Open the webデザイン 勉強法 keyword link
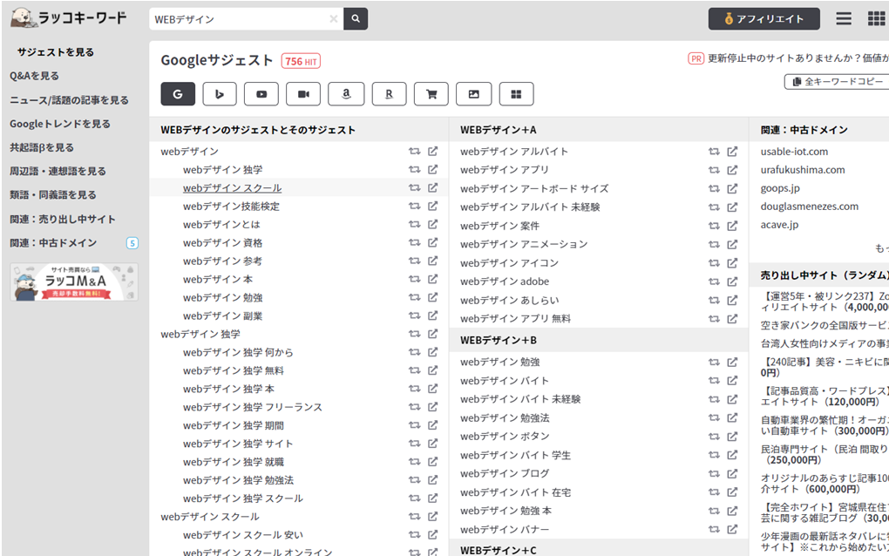The image size is (889, 556). click(x=505, y=418)
